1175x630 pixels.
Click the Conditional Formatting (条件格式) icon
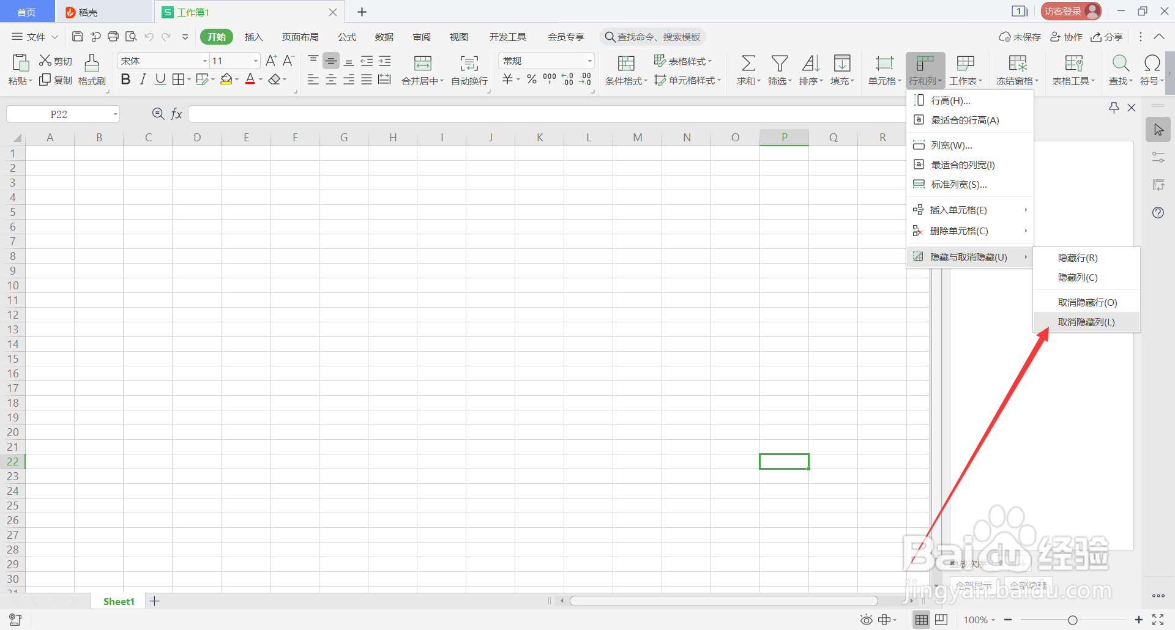click(626, 63)
